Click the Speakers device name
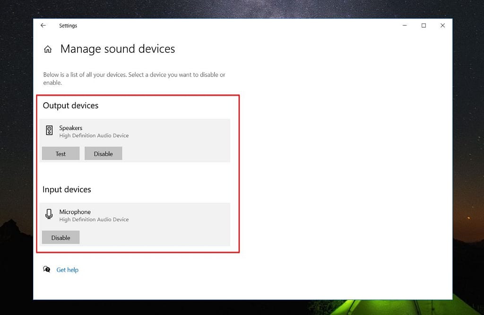The height and width of the screenshot is (315, 484). point(71,128)
